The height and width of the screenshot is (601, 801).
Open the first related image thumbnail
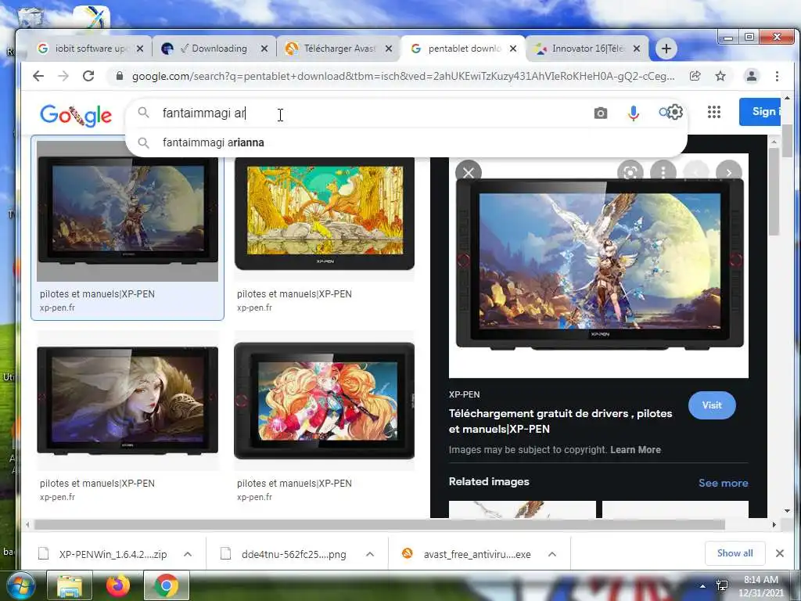pyautogui.click(x=522, y=509)
